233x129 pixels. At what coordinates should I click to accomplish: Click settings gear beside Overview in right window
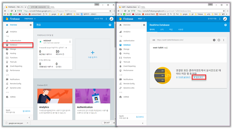144,25
